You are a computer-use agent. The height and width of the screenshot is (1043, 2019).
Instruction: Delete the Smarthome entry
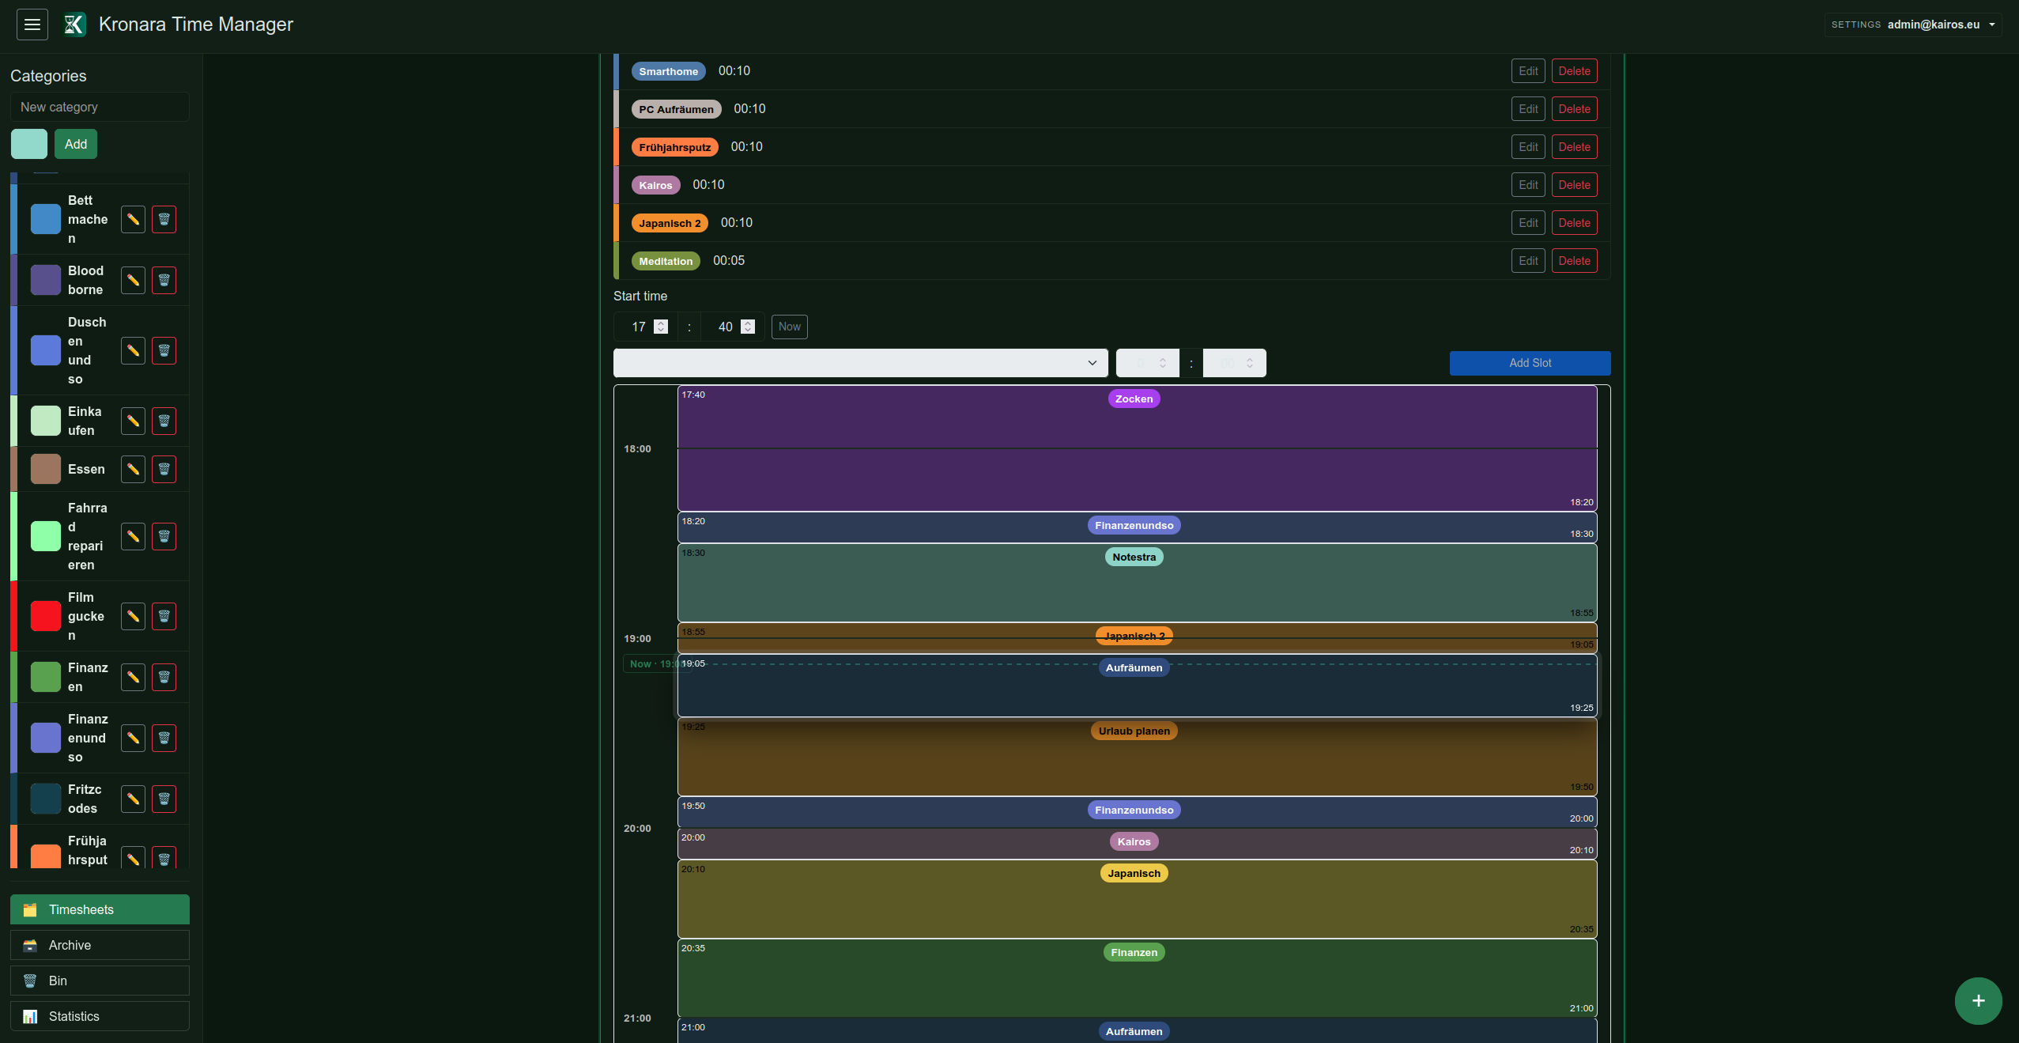1574,71
